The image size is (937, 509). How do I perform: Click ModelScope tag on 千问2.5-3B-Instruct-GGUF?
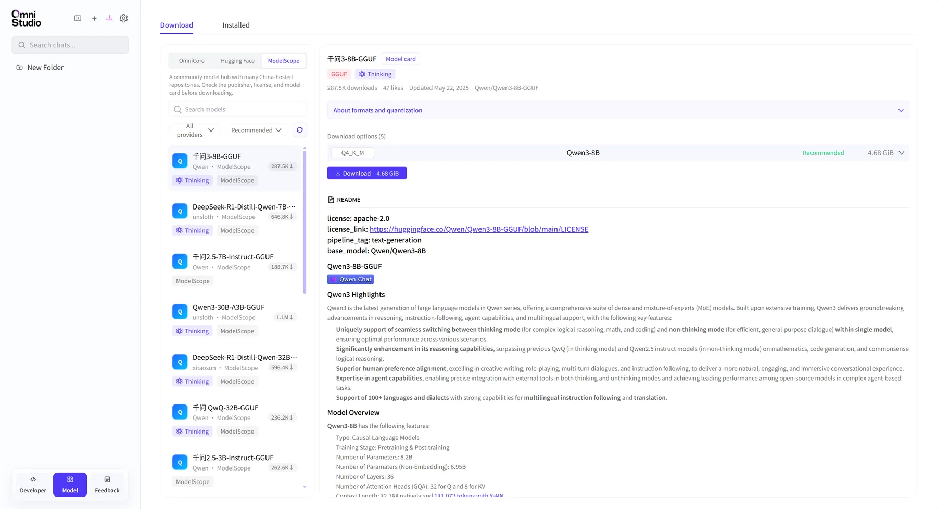point(193,482)
